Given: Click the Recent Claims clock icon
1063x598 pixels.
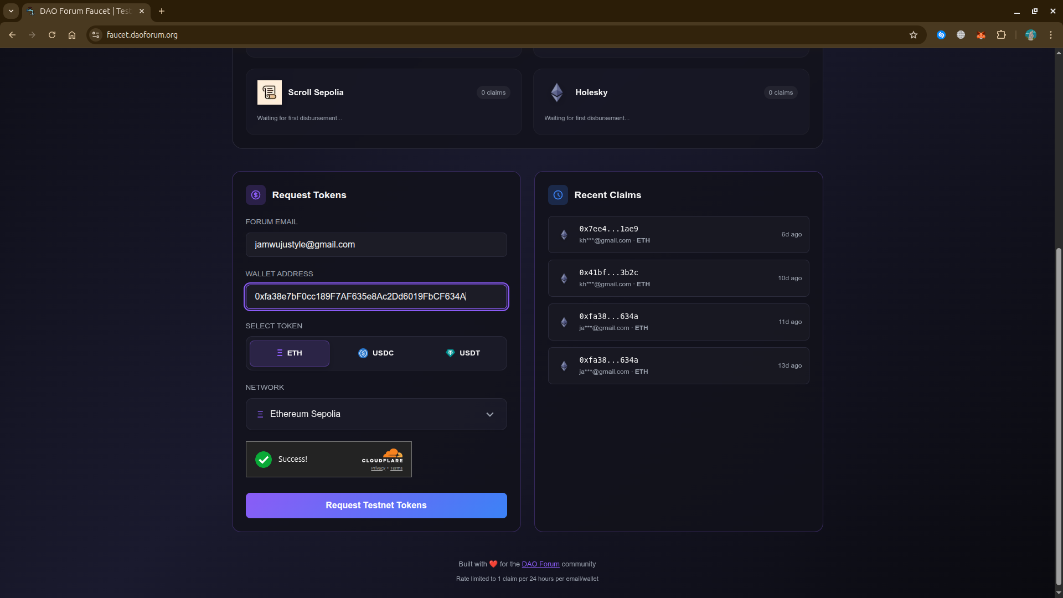Looking at the screenshot, I should pyautogui.click(x=558, y=195).
